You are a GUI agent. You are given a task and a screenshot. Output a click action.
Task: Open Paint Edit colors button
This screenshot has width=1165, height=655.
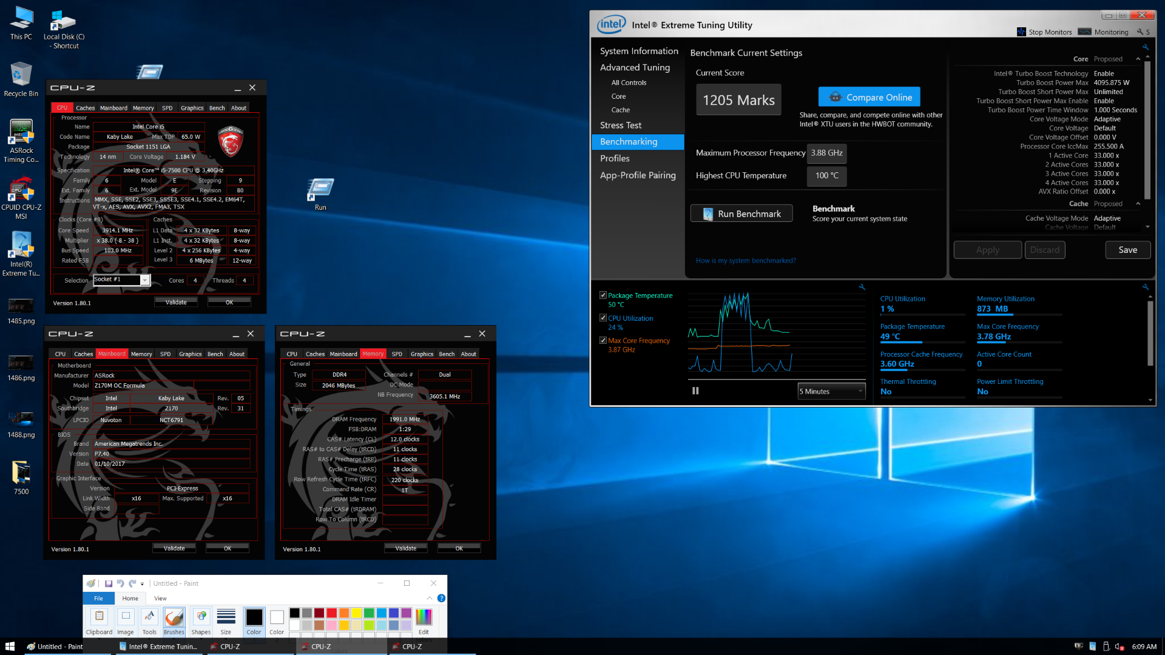[x=424, y=621]
